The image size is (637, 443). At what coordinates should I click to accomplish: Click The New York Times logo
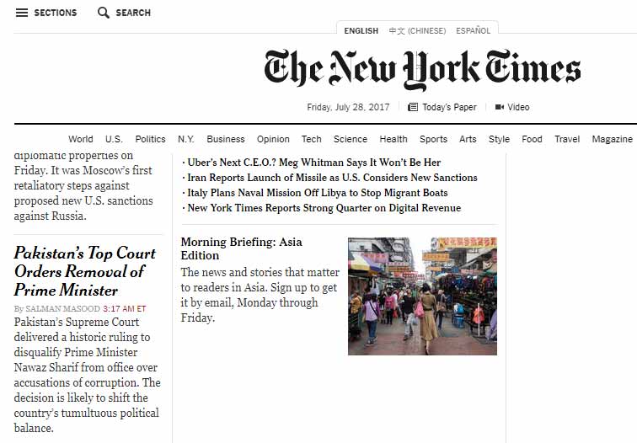[422, 70]
